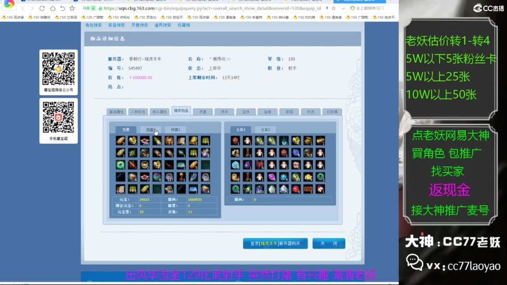Open the 道具搜索 link
The height and width of the screenshot is (285, 507).
click(162, 25)
